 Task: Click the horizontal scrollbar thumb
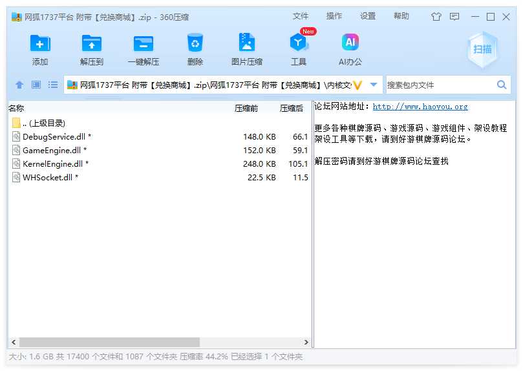tap(109, 342)
